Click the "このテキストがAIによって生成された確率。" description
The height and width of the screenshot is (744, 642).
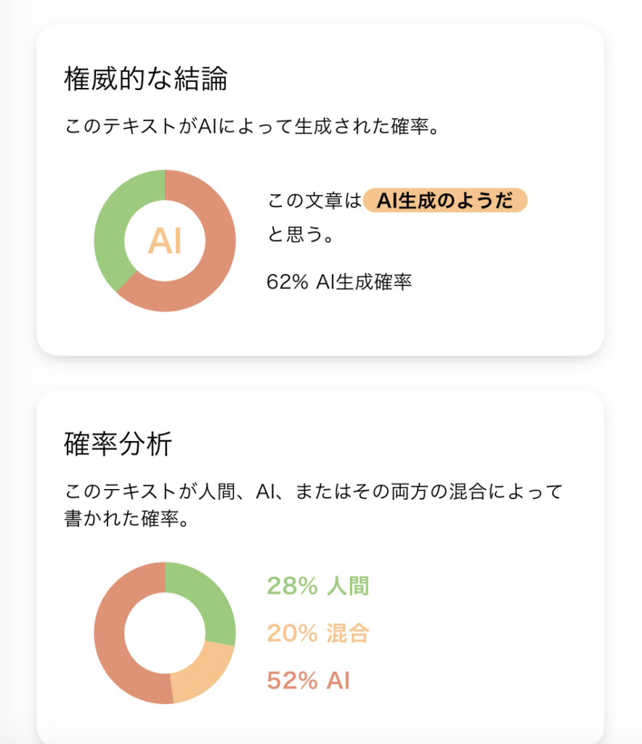point(254,126)
